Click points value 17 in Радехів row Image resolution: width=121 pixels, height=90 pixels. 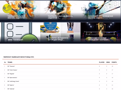[112, 74]
